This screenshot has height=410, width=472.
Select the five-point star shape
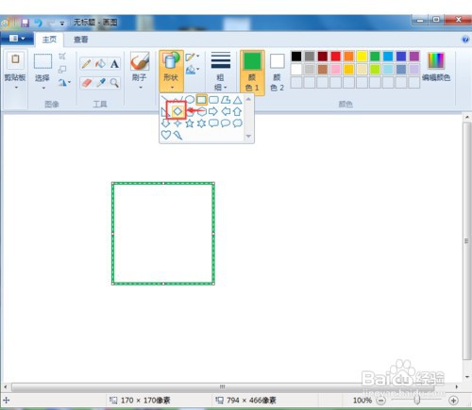click(190, 123)
